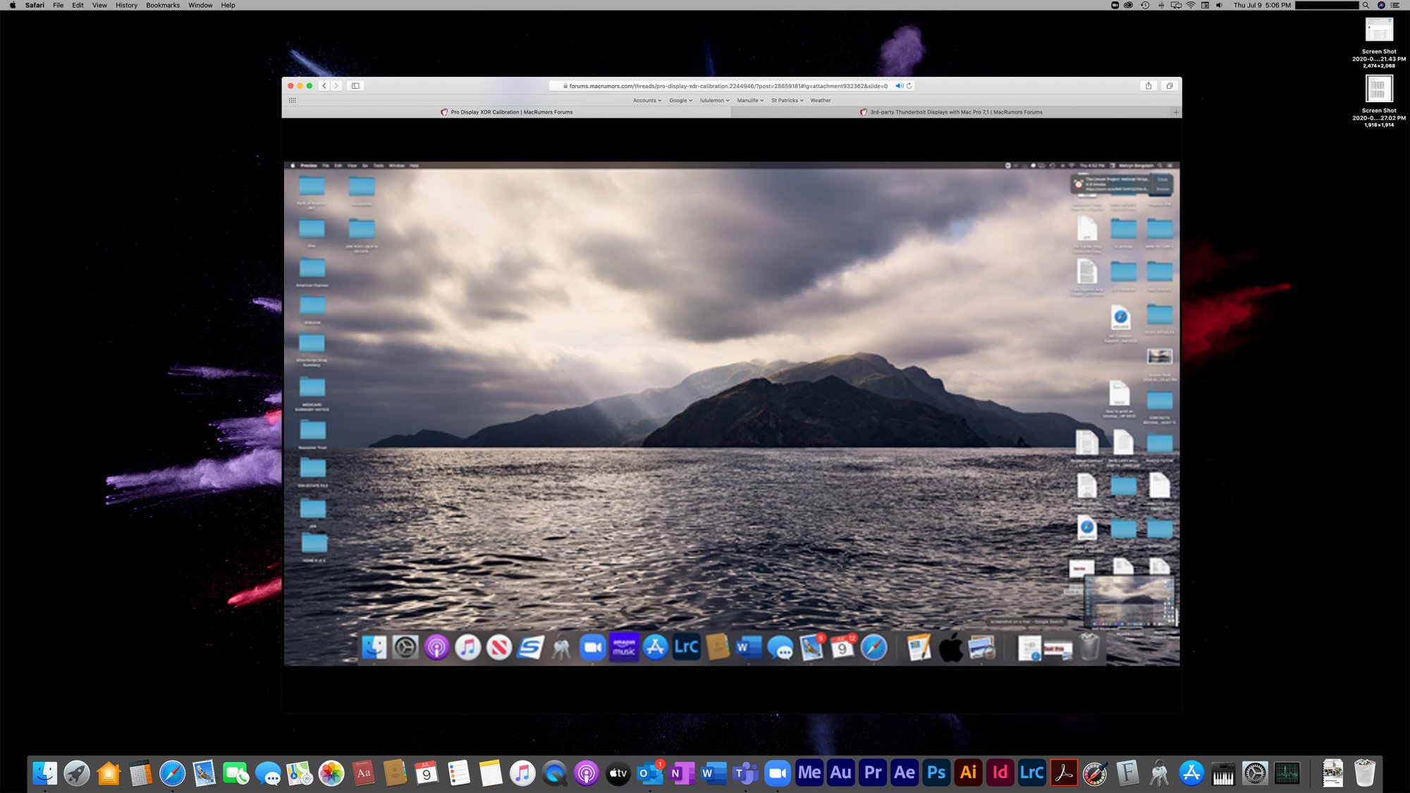Open Podcast app from inner dock
The height and width of the screenshot is (793, 1410).
436,647
